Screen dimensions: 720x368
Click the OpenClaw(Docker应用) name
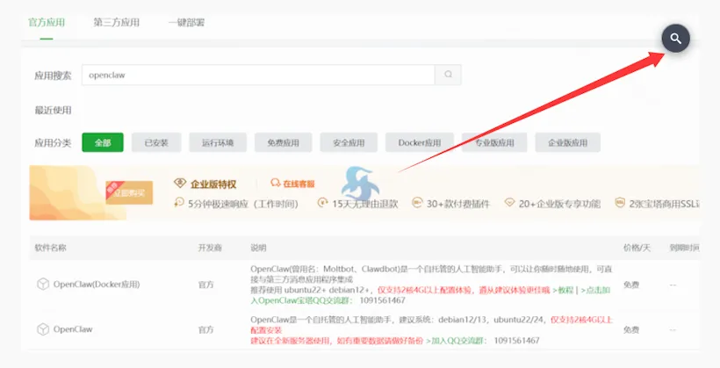coord(97,285)
